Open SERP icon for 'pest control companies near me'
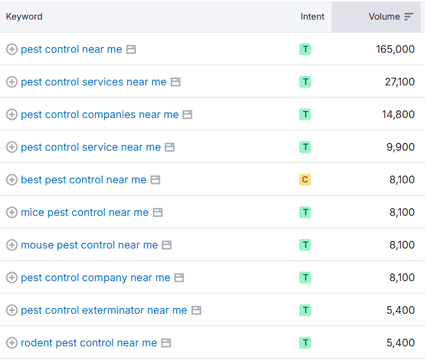This screenshot has width=425, height=360. (x=188, y=115)
